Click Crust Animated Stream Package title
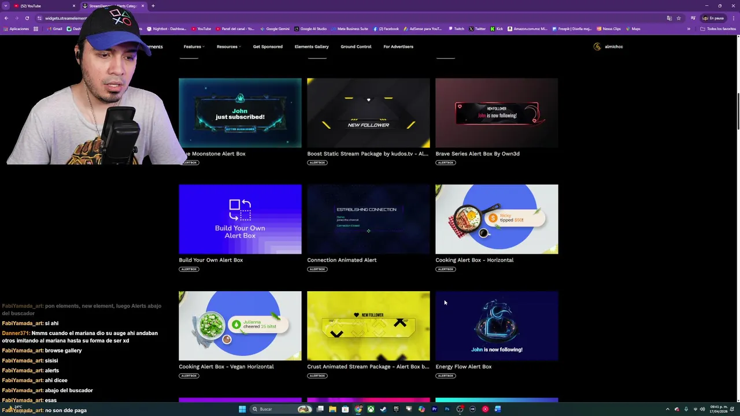Viewport: 740px width, 416px height. point(368,366)
